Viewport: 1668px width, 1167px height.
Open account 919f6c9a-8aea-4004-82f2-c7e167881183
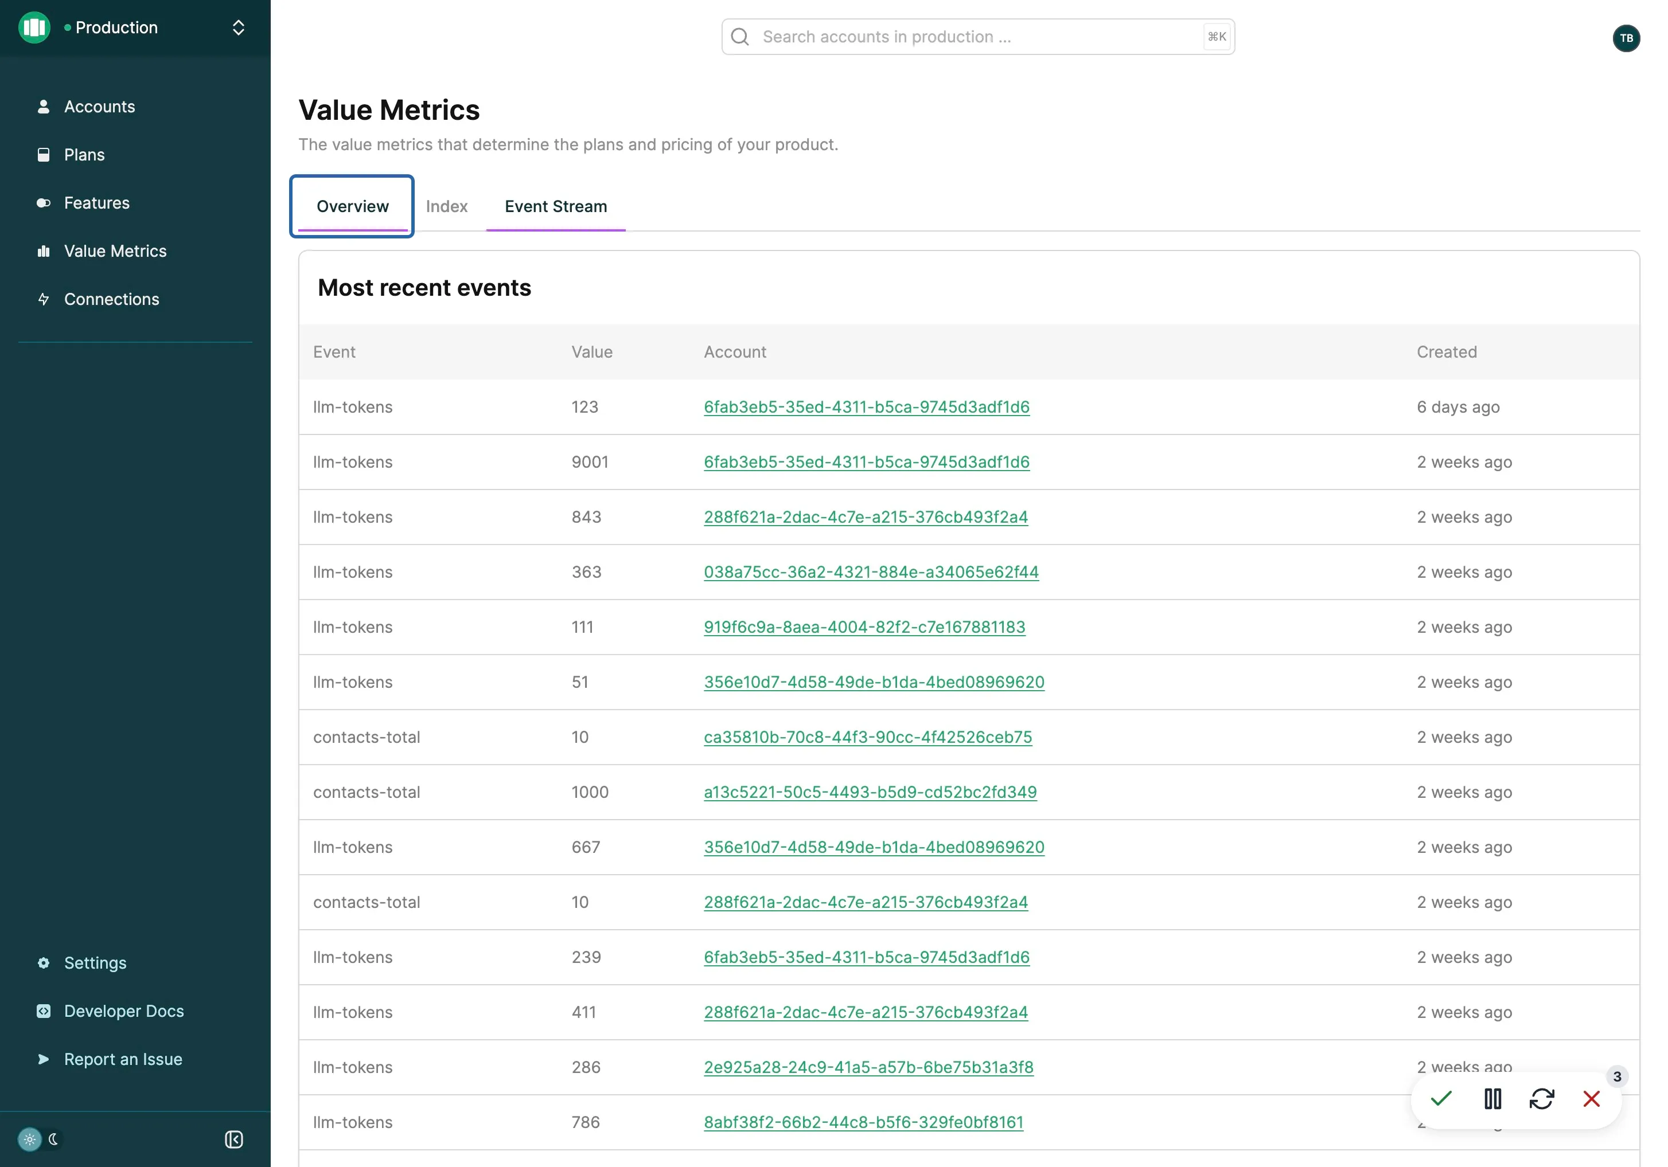click(864, 627)
